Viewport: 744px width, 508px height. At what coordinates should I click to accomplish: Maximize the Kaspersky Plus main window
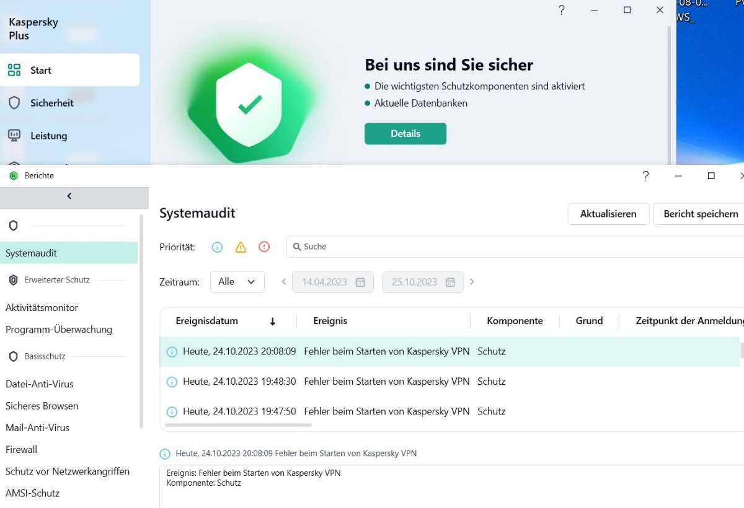tap(627, 10)
